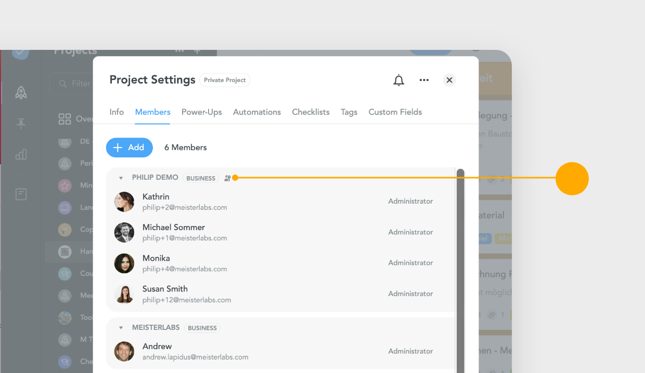
Task: Open the notification bell in Project Settings
Action: point(398,80)
